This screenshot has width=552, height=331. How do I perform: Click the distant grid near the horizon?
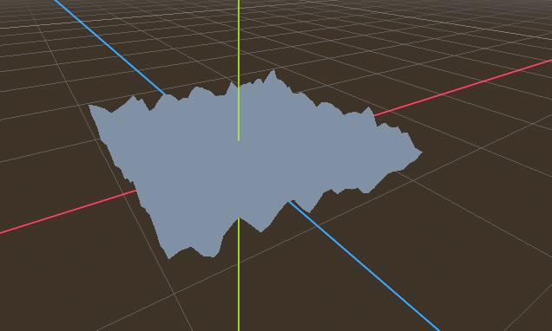coord(352,14)
